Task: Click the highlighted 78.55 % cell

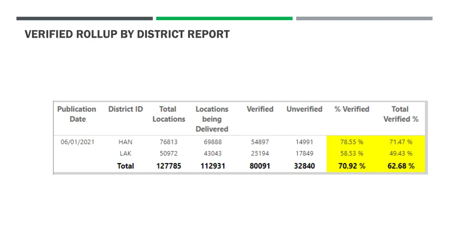Action: (352, 142)
